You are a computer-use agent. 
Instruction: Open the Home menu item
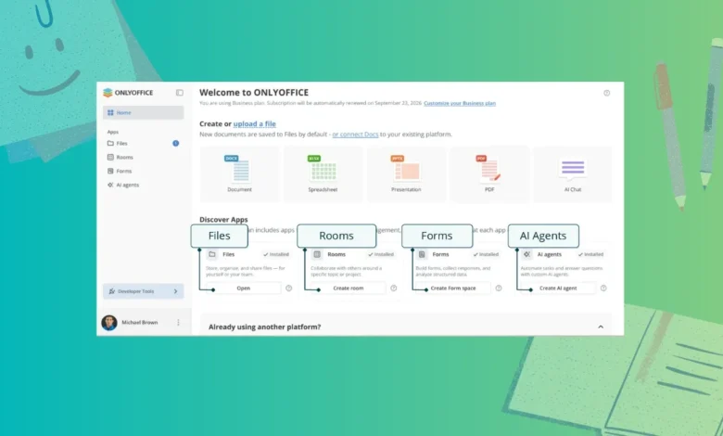[x=143, y=112]
